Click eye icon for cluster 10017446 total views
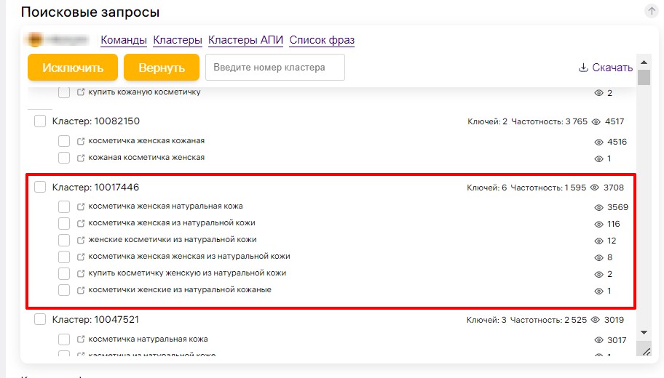The height and width of the screenshot is (378, 664). (x=595, y=188)
